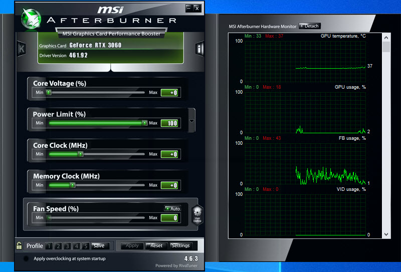Image resolution: width=401 pixels, height=272 pixels.
Task: Click the VID usage graph
Action: (305, 215)
